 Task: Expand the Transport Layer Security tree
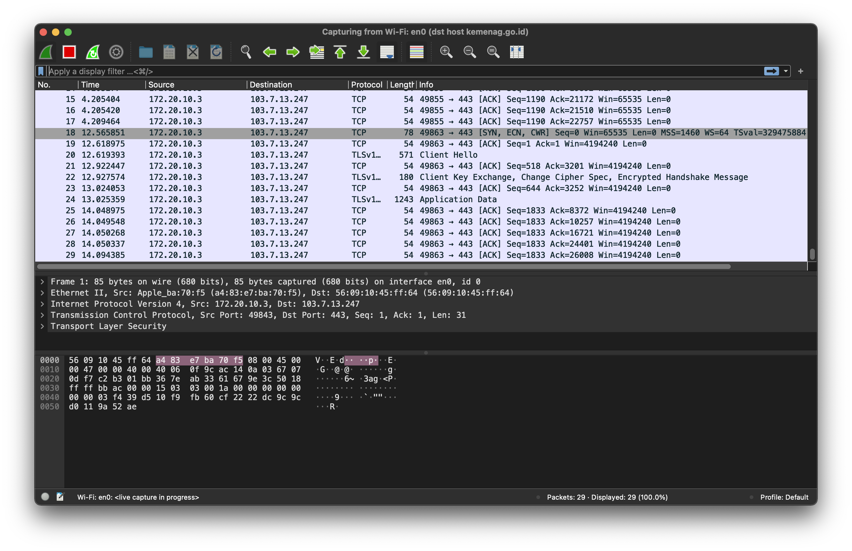point(42,326)
